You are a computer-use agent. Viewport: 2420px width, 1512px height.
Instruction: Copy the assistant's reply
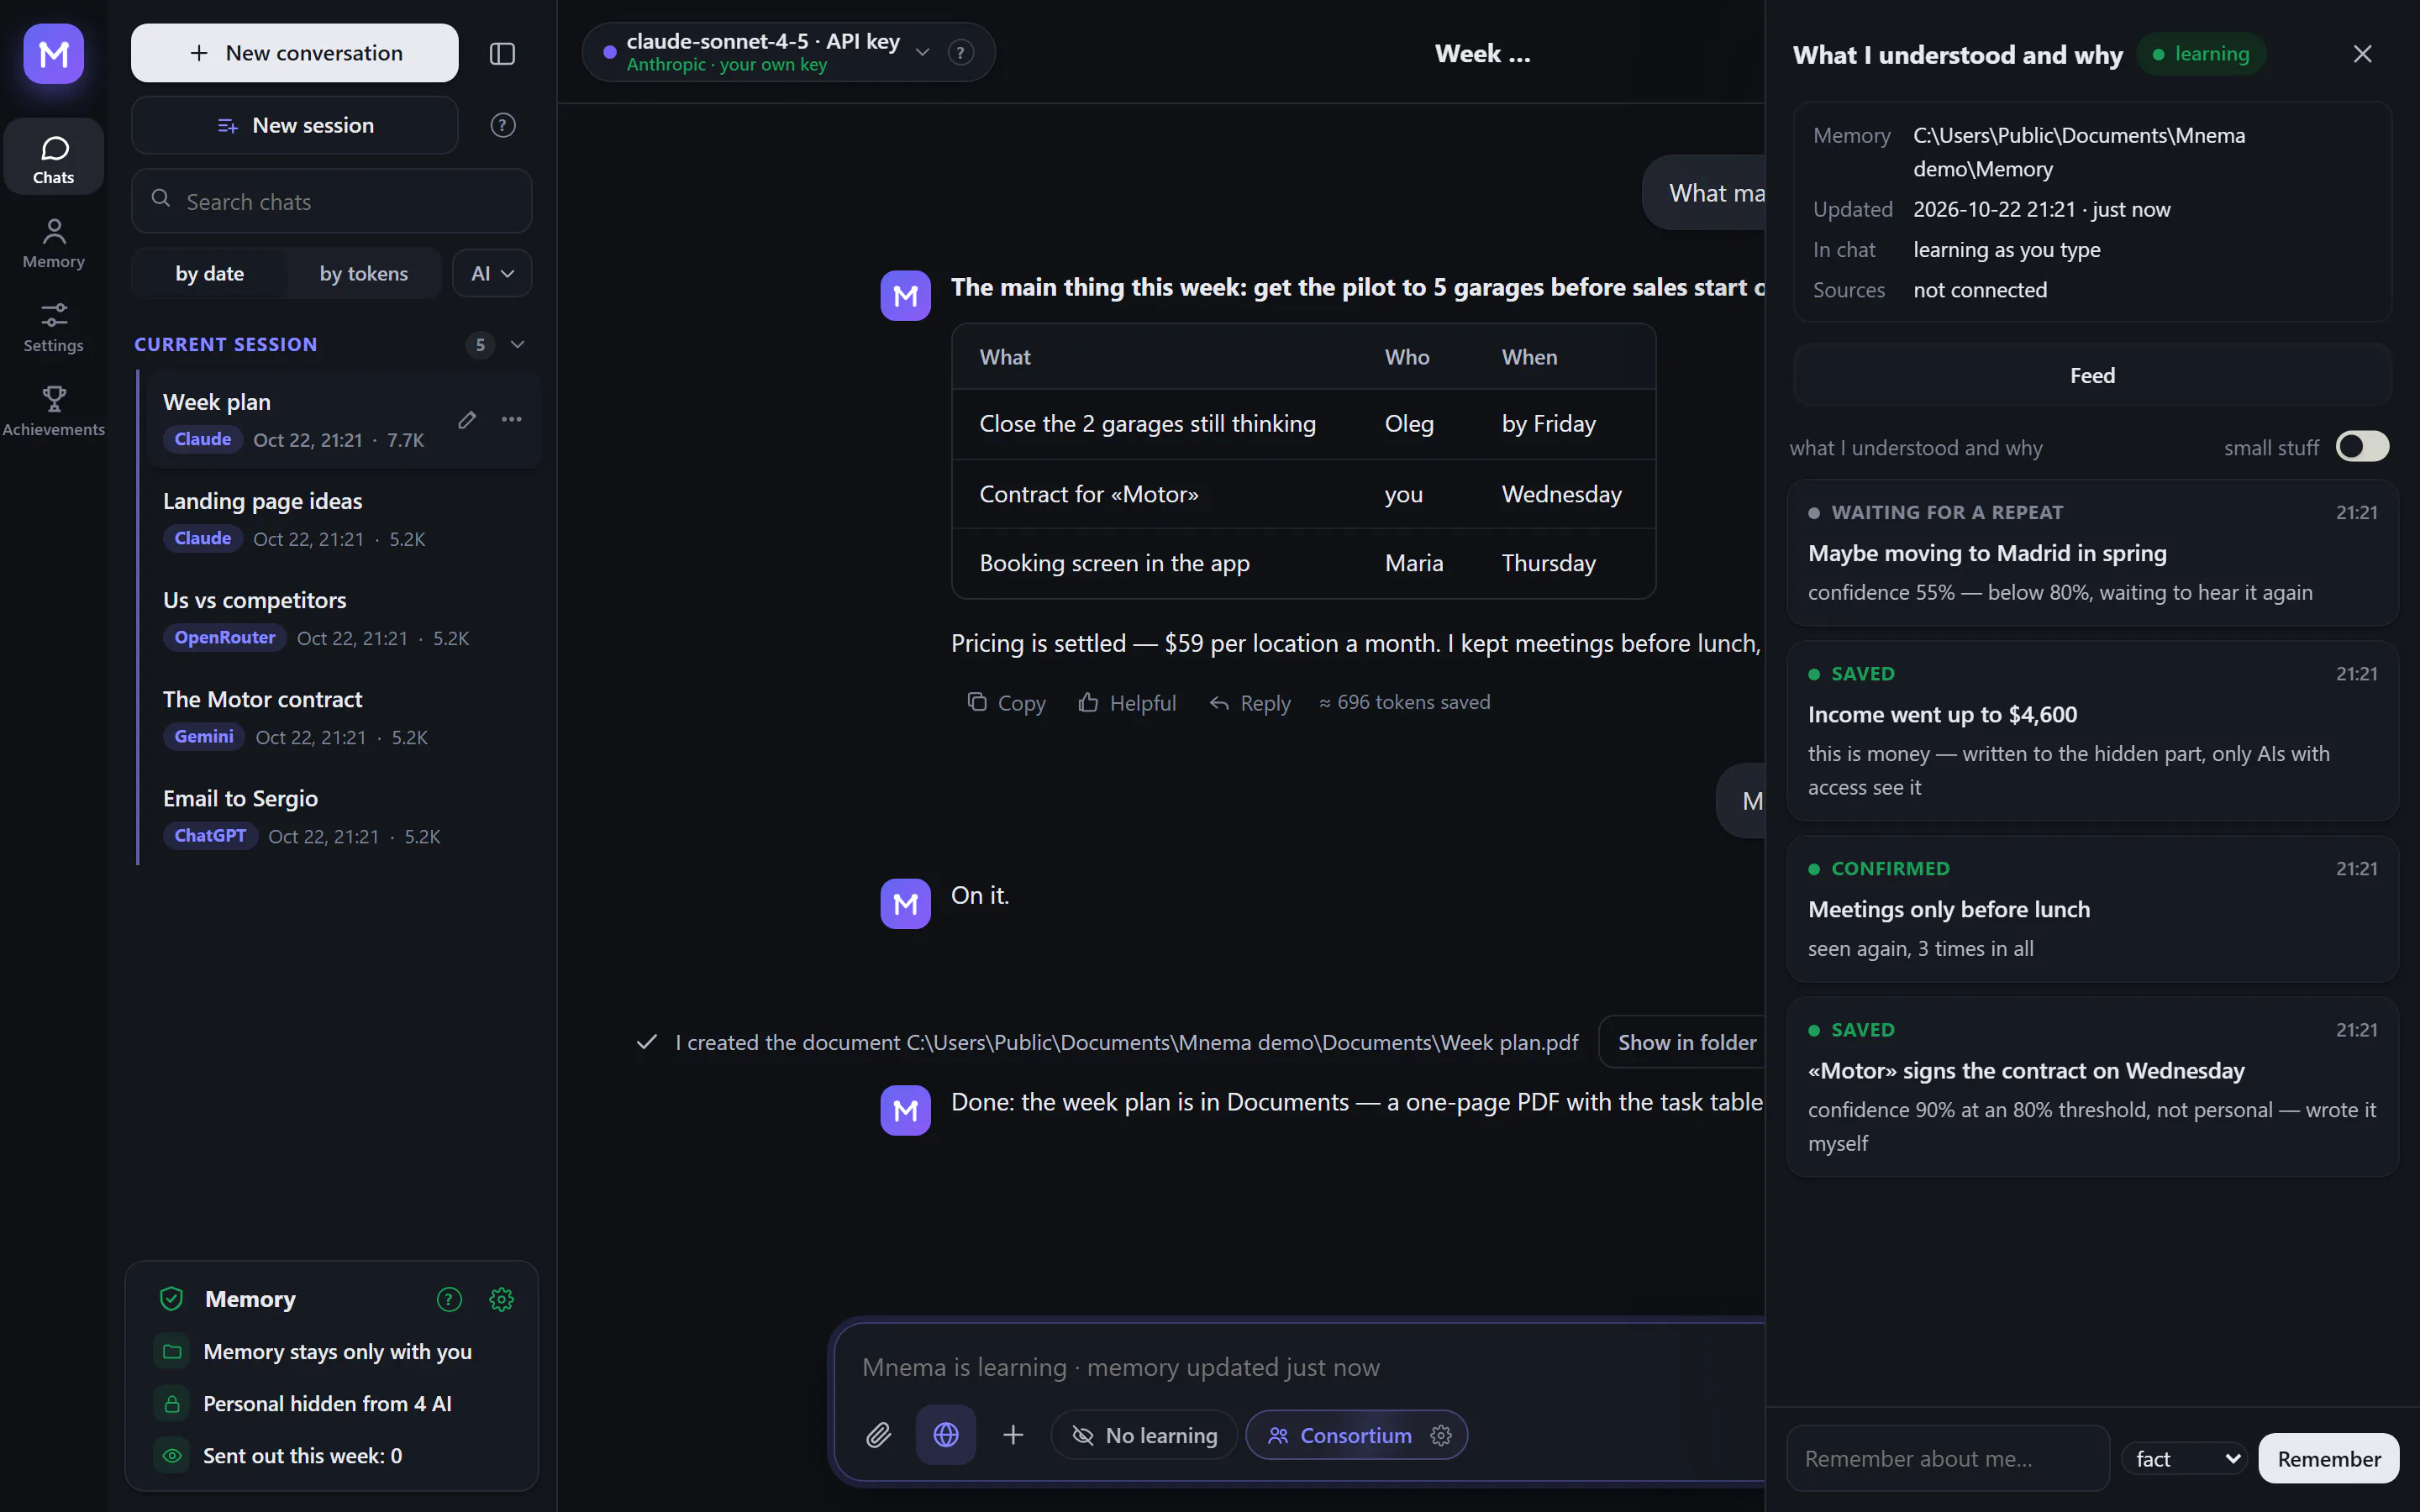click(1006, 703)
